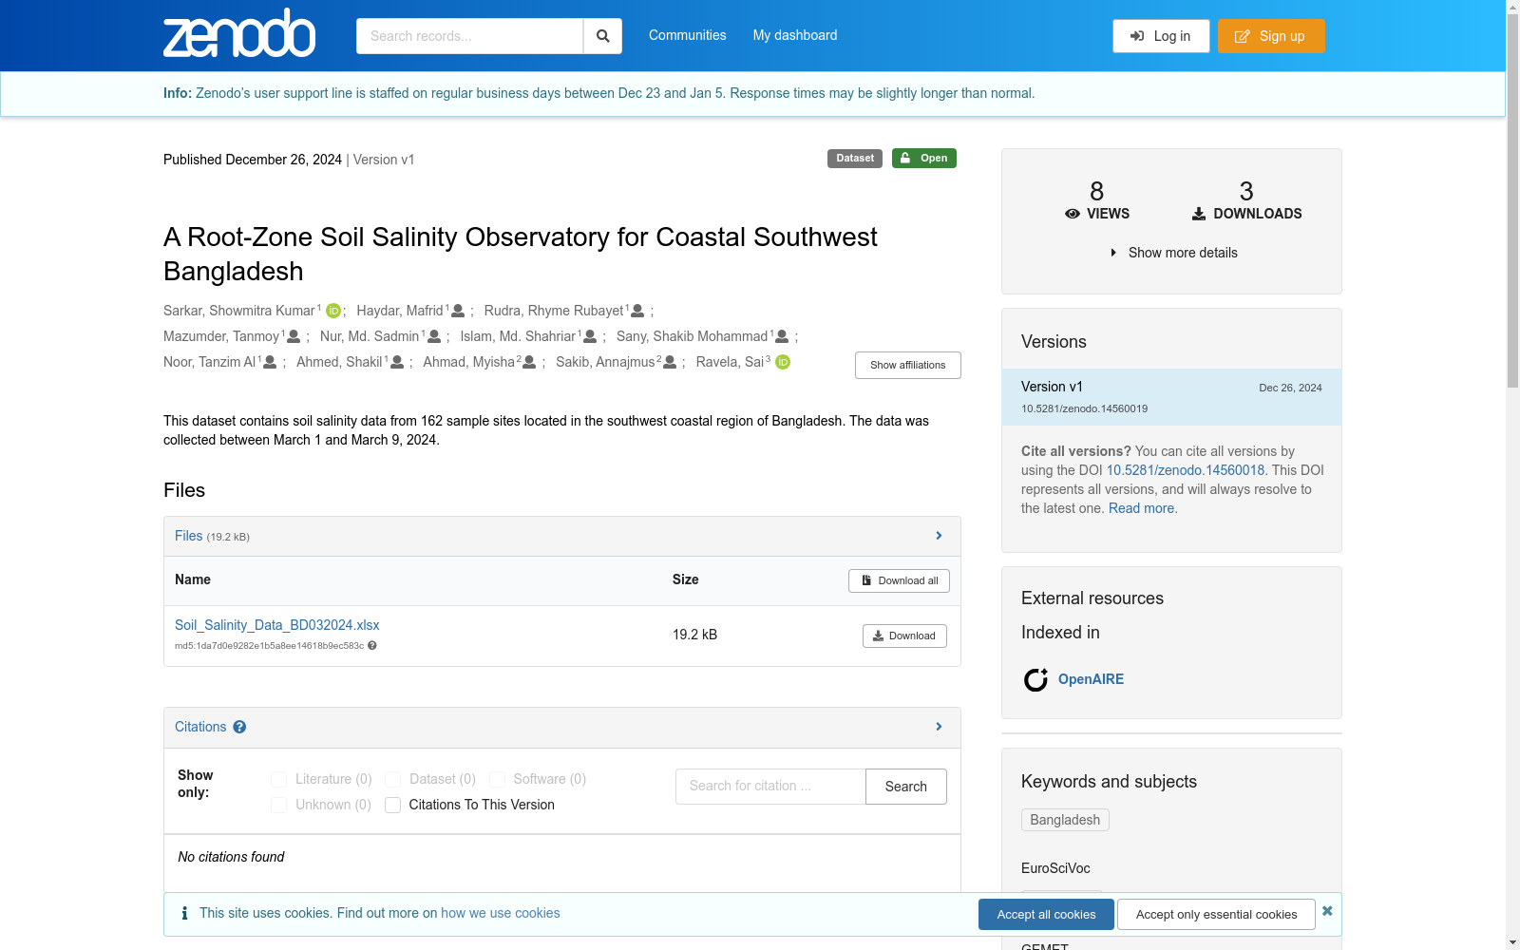The image size is (1520, 950).
Task: Click the views eye icon
Action: 1073,214
